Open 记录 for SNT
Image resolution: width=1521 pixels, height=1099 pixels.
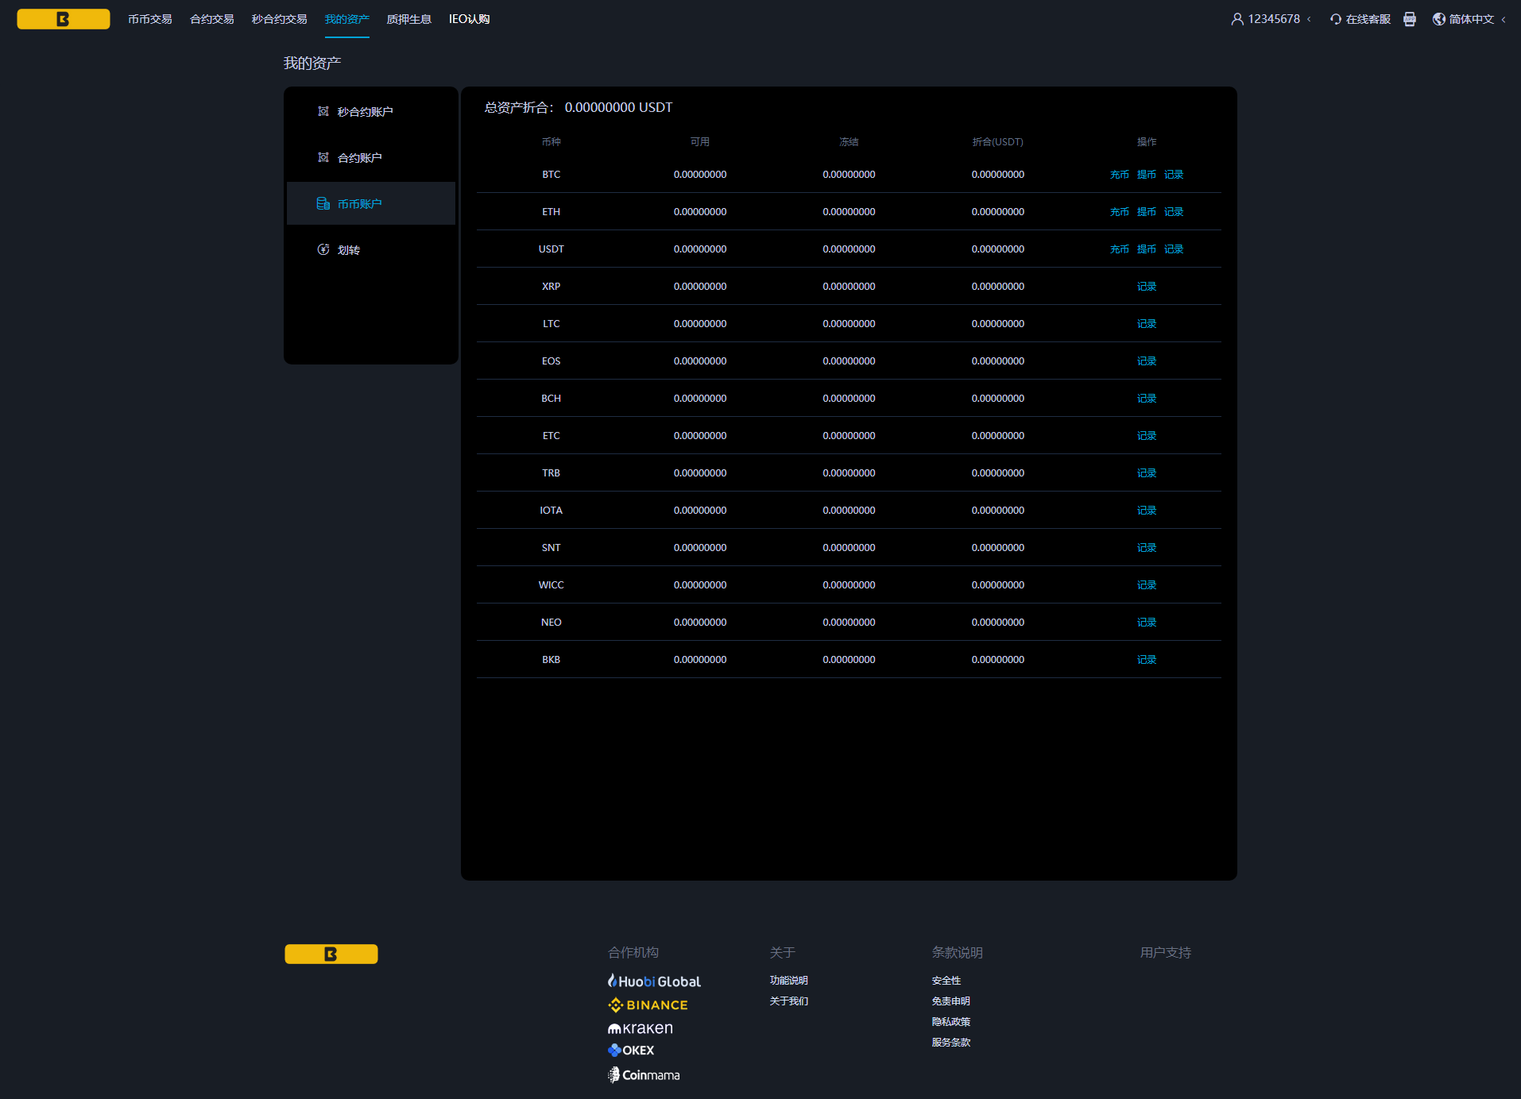click(1147, 547)
